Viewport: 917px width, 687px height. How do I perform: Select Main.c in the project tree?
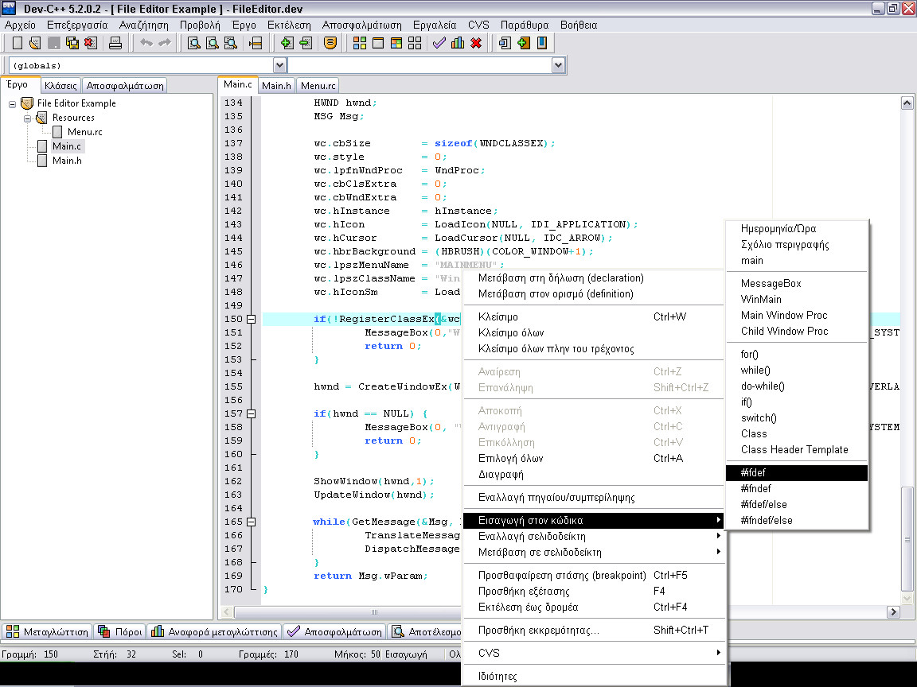click(x=67, y=146)
